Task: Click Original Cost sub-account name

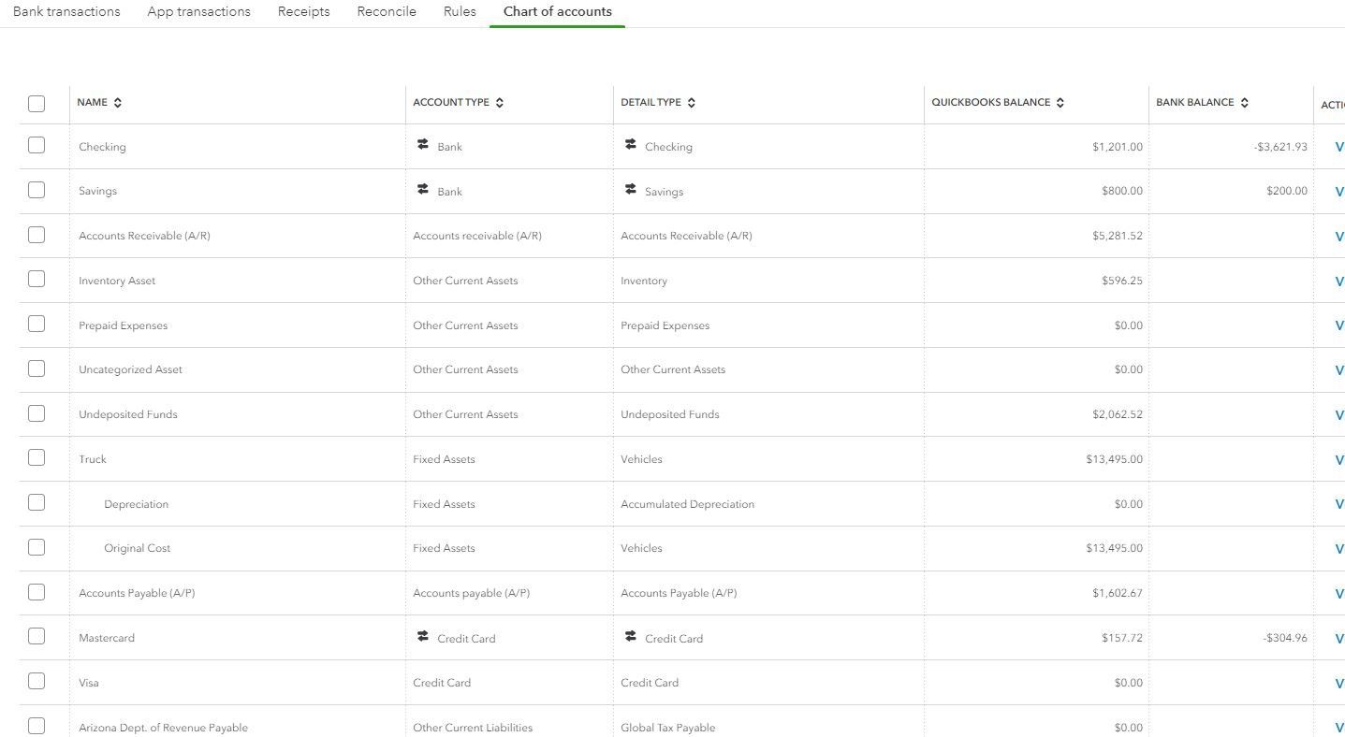Action: pos(138,548)
